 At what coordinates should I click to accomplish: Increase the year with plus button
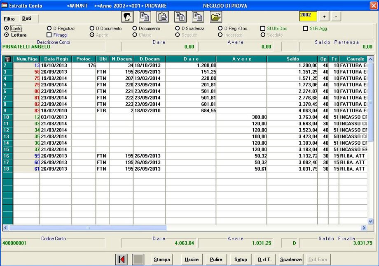[325, 17]
